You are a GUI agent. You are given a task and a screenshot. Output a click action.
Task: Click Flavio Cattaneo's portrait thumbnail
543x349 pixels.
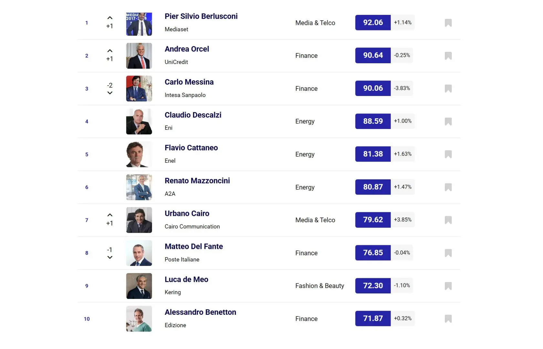(x=139, y=154)
